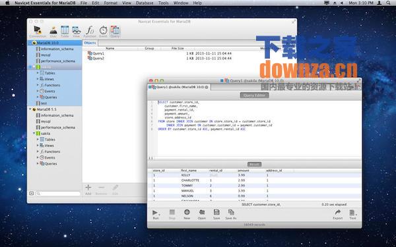Click the Export arrow icon
Viewport: 396px width, 247px height.
[338, 215]
